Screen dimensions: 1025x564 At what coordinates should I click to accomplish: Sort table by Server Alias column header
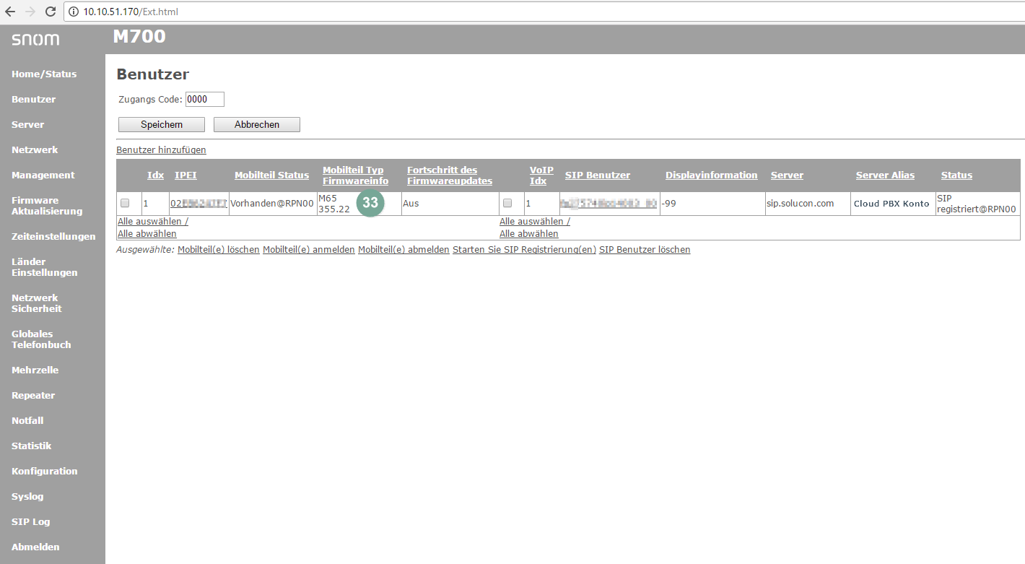[885, 175]
